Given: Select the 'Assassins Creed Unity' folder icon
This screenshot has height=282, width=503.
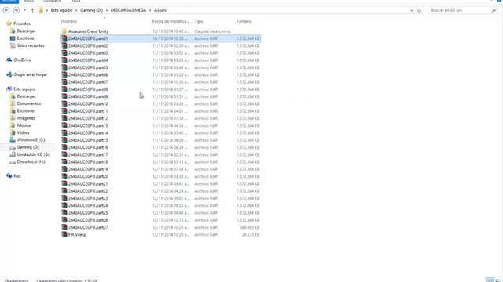Looking at the screenshot, I should tap(64, 31).
